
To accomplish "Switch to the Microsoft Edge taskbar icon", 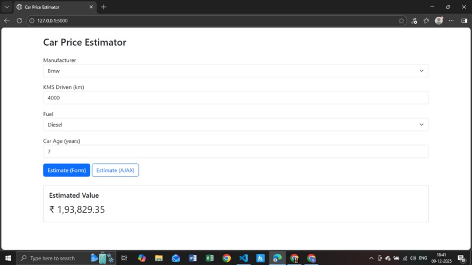I will 277,258.
